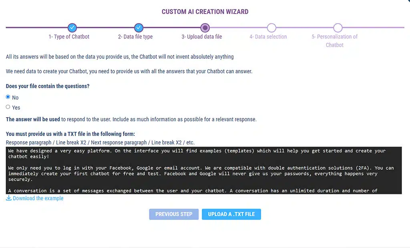Jump to "4- Data selection" step label
This screenshot has height=248, width=410.
pos(268,37)
